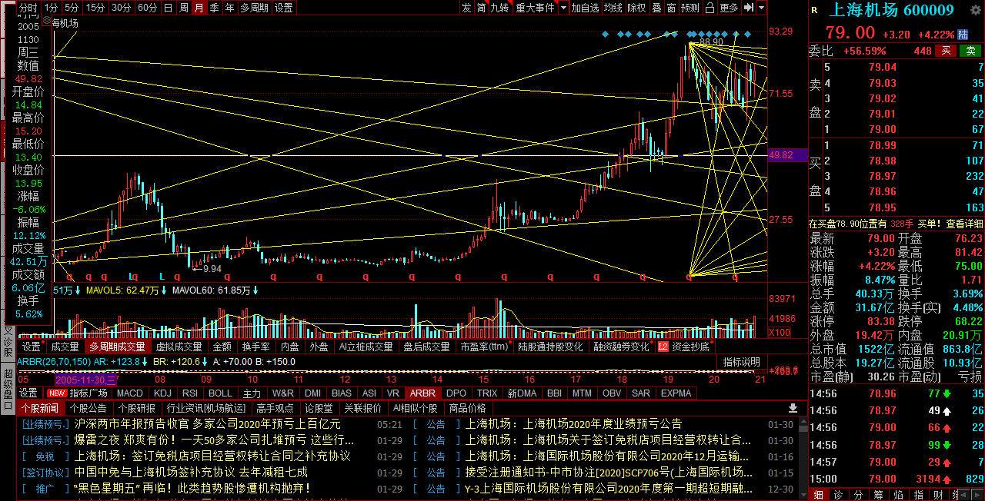Select the 季 quarterly period tab
This screenshot has height=501, width=985.
214,8
